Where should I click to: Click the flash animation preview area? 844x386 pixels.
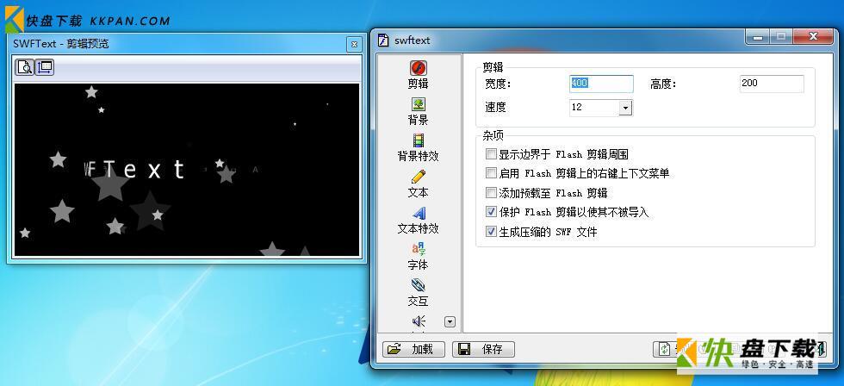click(x=187, y=170)
